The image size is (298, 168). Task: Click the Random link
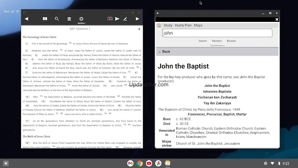(217, 41)
